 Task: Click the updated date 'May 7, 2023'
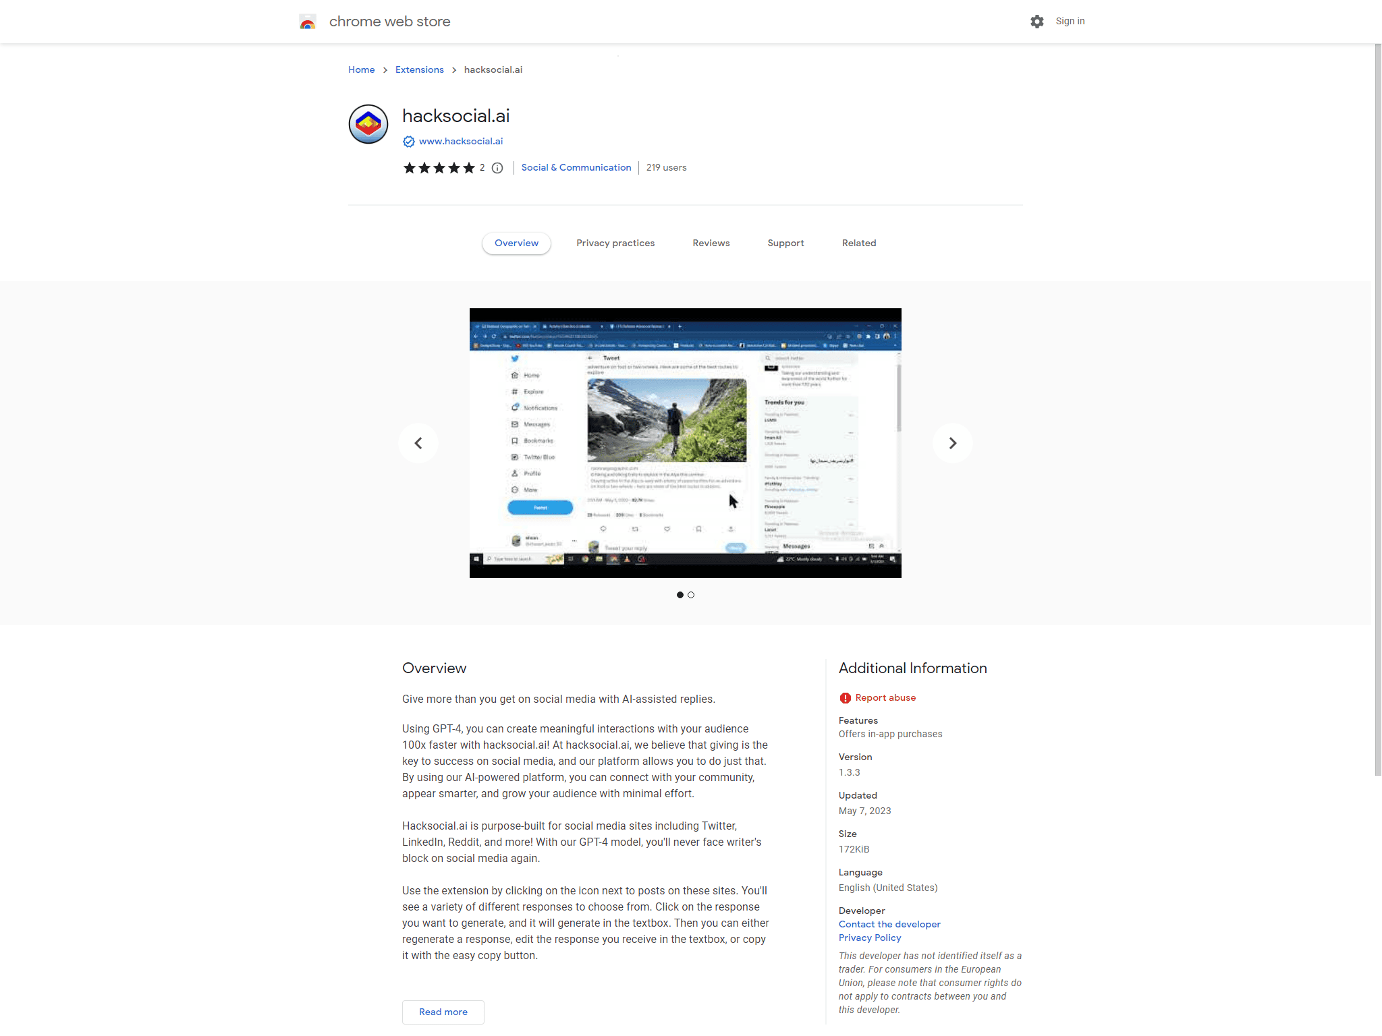pyautogui.click(x=865, y=811)
